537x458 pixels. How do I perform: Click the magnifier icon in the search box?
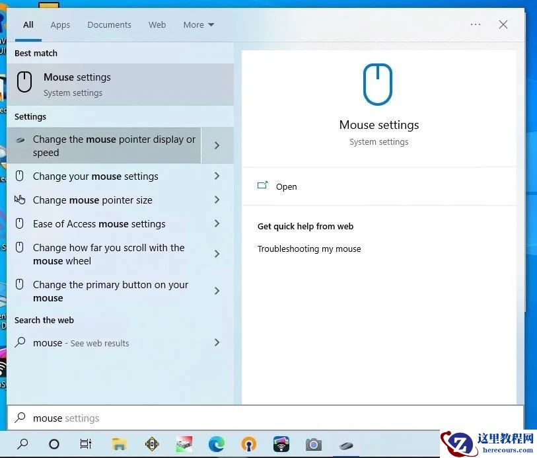tap(20, 418)
